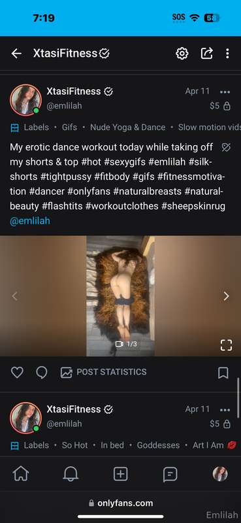241x523 pixels.
Task: Toggle the bookmark on the first post
Action: coord(223,373)
